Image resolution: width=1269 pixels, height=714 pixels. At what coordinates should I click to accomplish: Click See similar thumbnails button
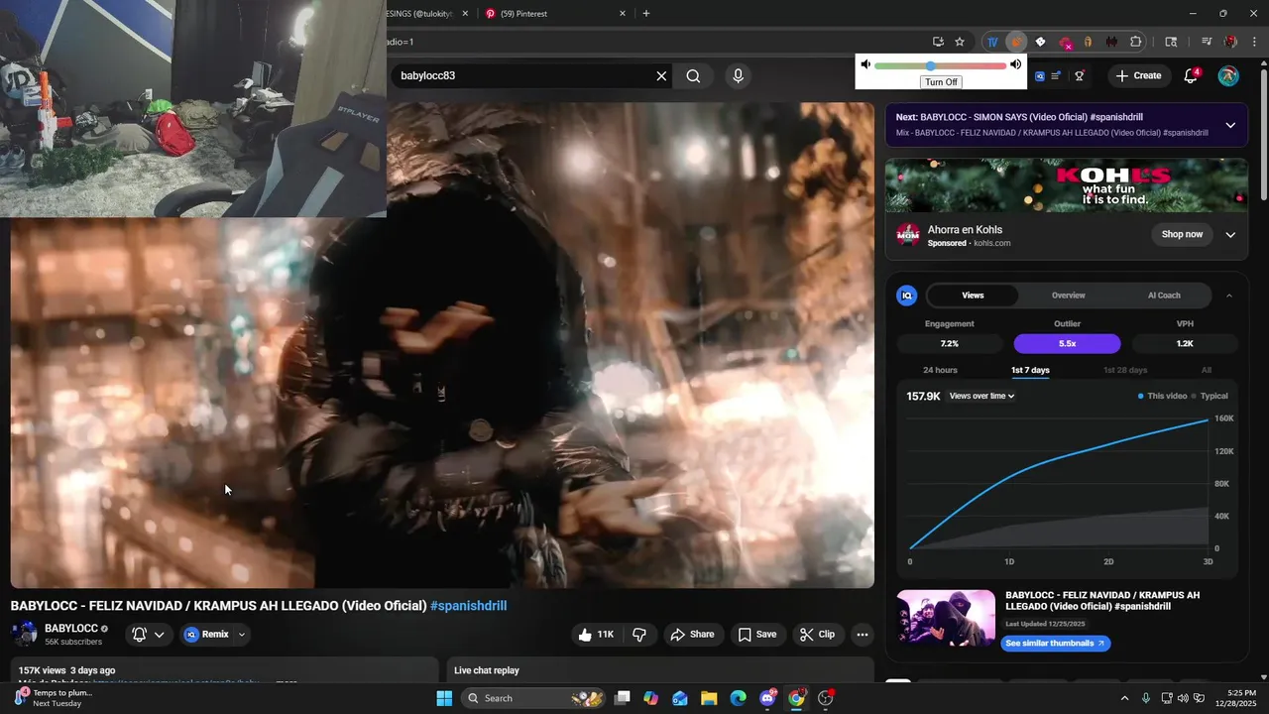[x=1054, y=644]
